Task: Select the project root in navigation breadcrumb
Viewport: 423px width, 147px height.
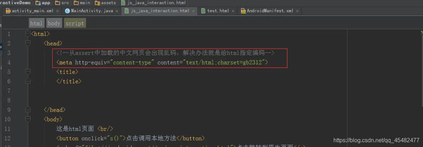Action: [15, 2]
